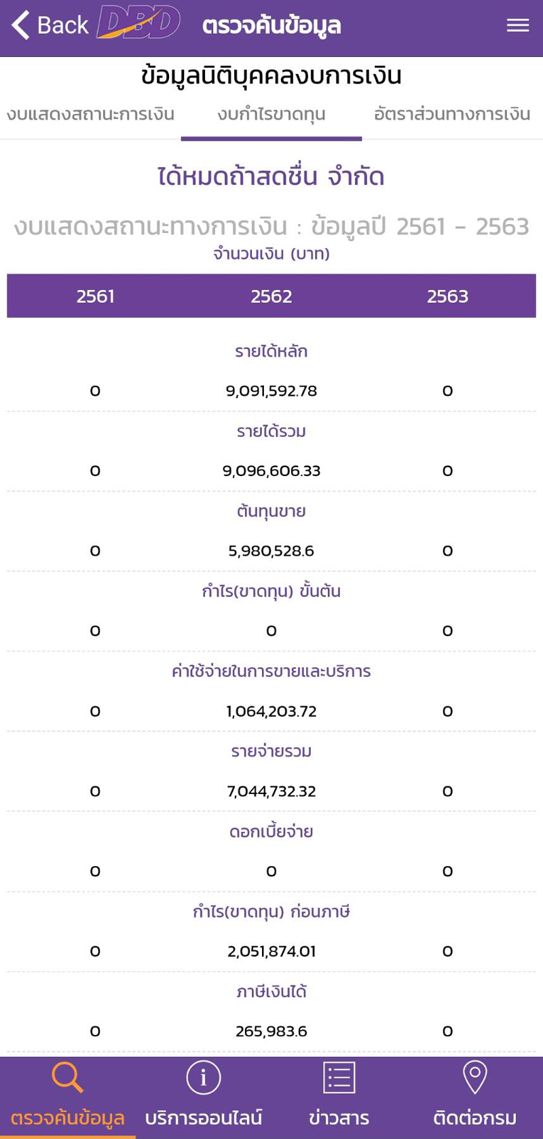Select the งบกำไรขาดทุน tab
Image resolution: width=543 pixels, height=1139 pixels.
click(x=271, y=114)
